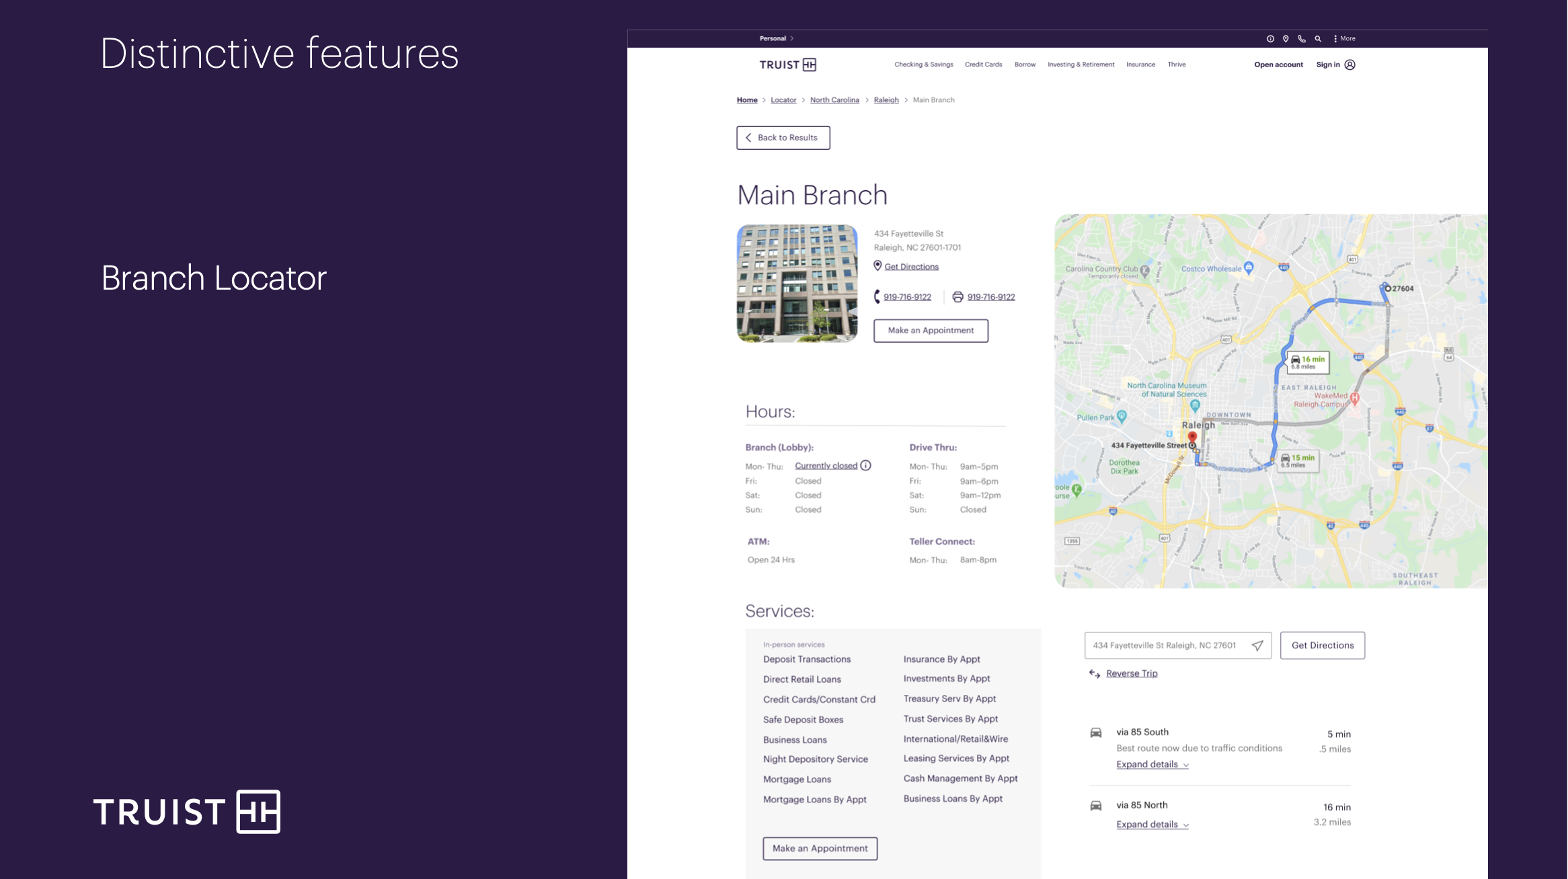Go to Locator breadcrumb
This screenshot has width=1568, height=879.
783,100
